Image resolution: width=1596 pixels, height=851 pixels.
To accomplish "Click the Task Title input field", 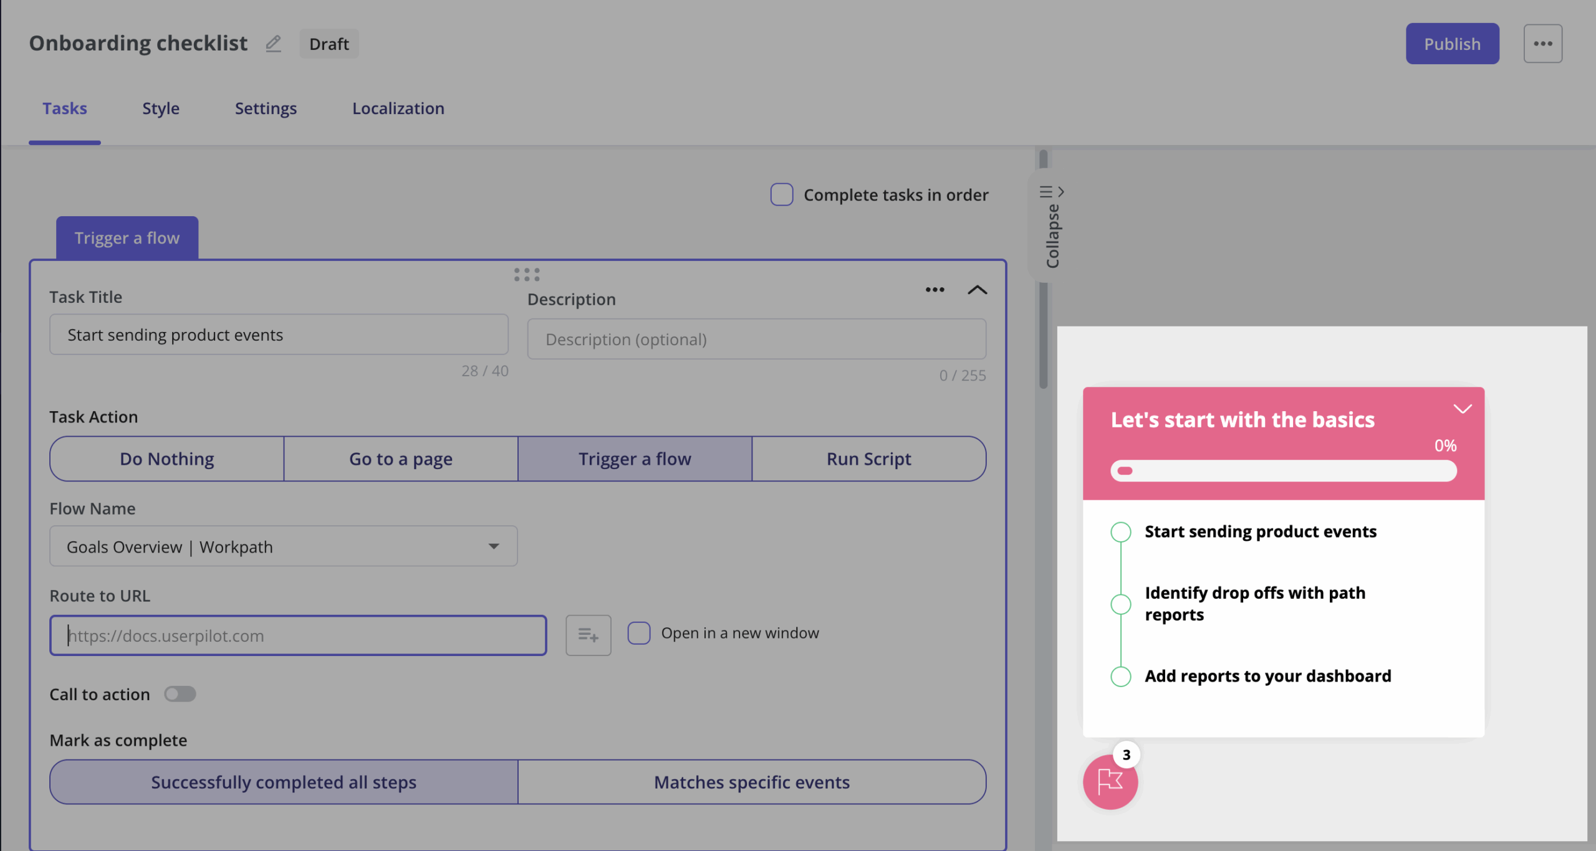I will 279,335.
